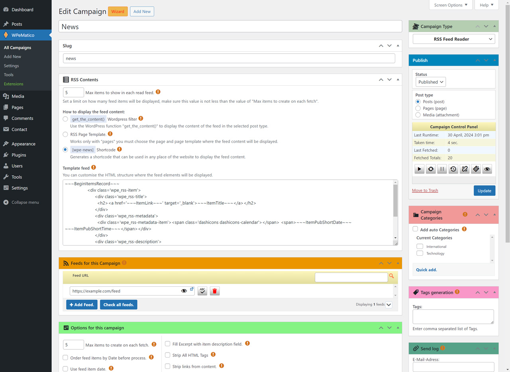Screen dimensions: 510x372
Task: Click the + Add Feed. button
Action: point(82,305)
